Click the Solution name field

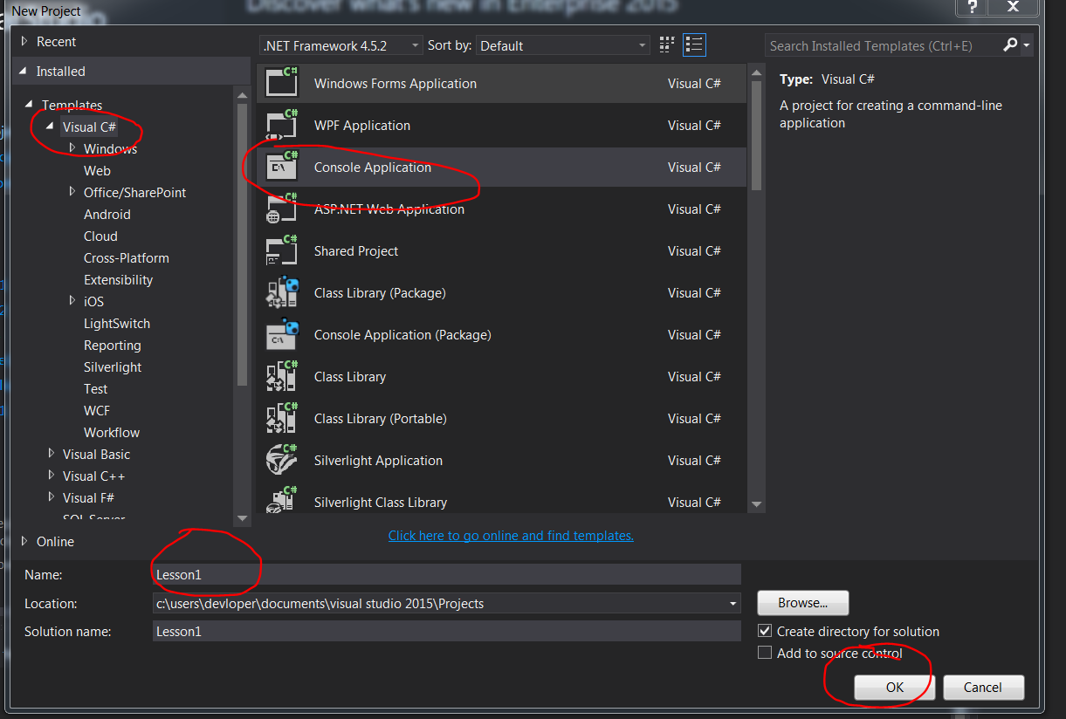(446, 631)
